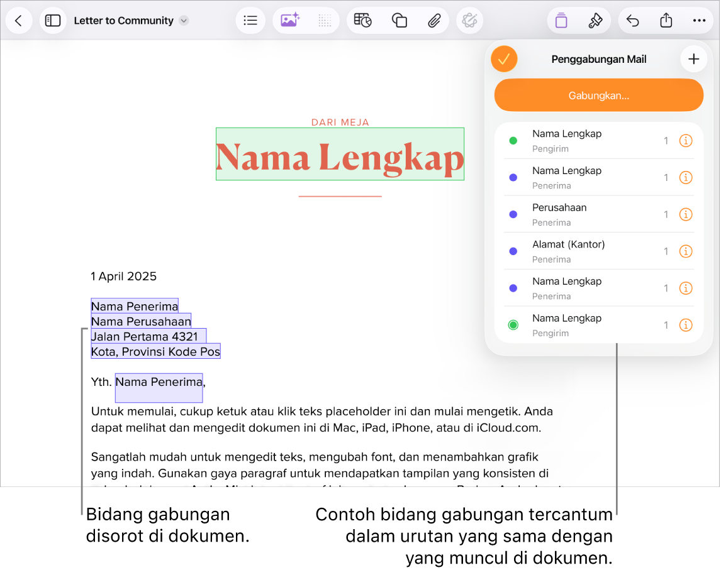Go back with the back chevron
721x575 pixels.
click(x=19, y=21)
